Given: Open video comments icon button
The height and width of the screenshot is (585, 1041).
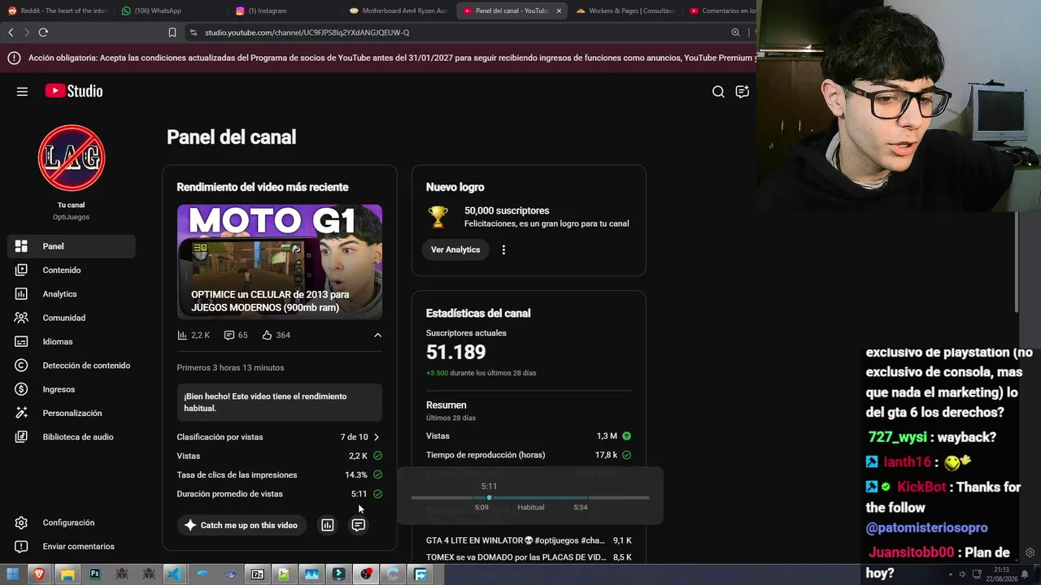Looking at the screenshot, I should [359, 525].
